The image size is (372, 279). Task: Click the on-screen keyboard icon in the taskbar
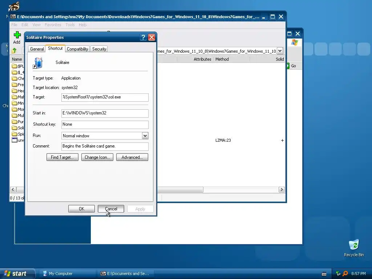[x=324, y=274]
